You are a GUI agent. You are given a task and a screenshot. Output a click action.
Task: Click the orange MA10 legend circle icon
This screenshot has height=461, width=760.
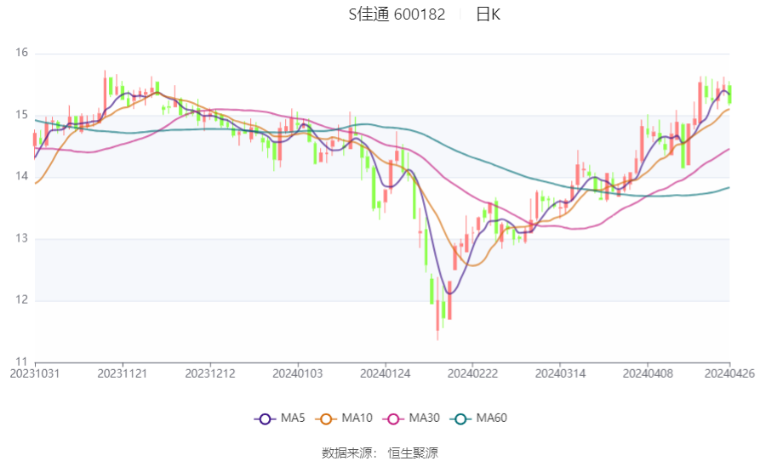tap(326, 418)
